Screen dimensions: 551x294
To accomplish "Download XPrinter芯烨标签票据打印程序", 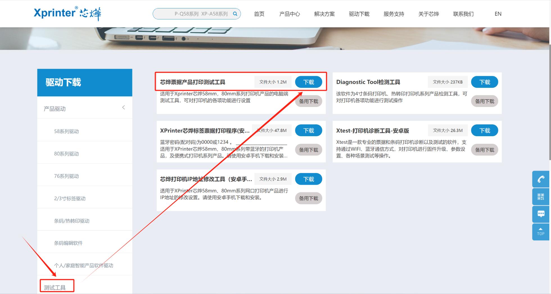I will (x=308, y=130).
